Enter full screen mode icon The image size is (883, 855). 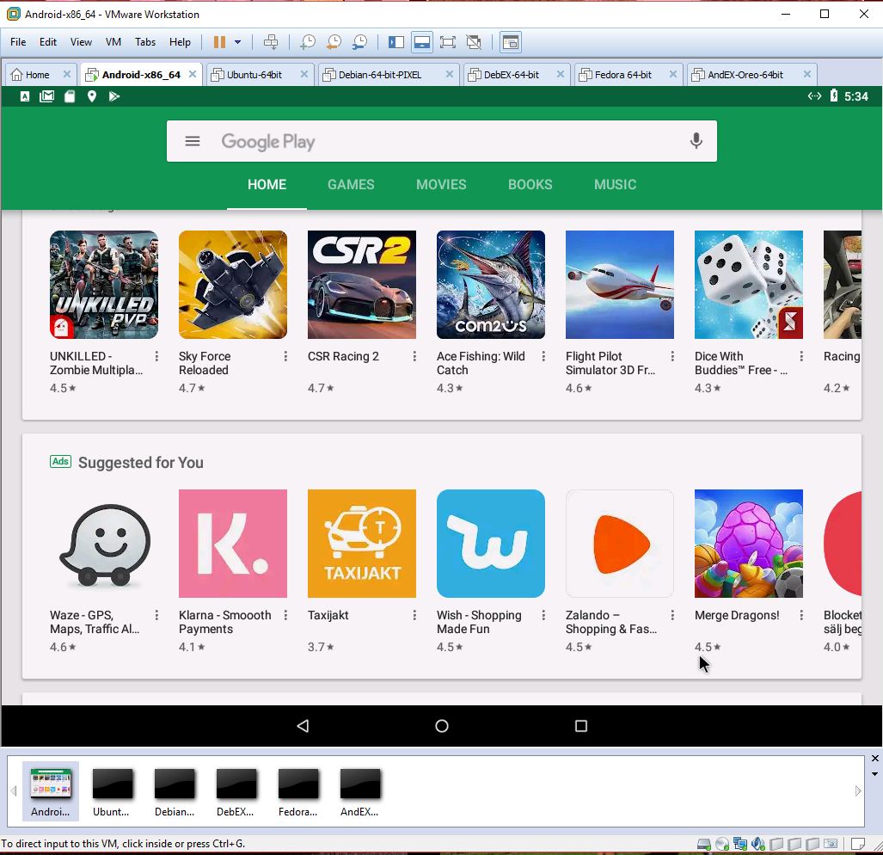coord(448,42)
